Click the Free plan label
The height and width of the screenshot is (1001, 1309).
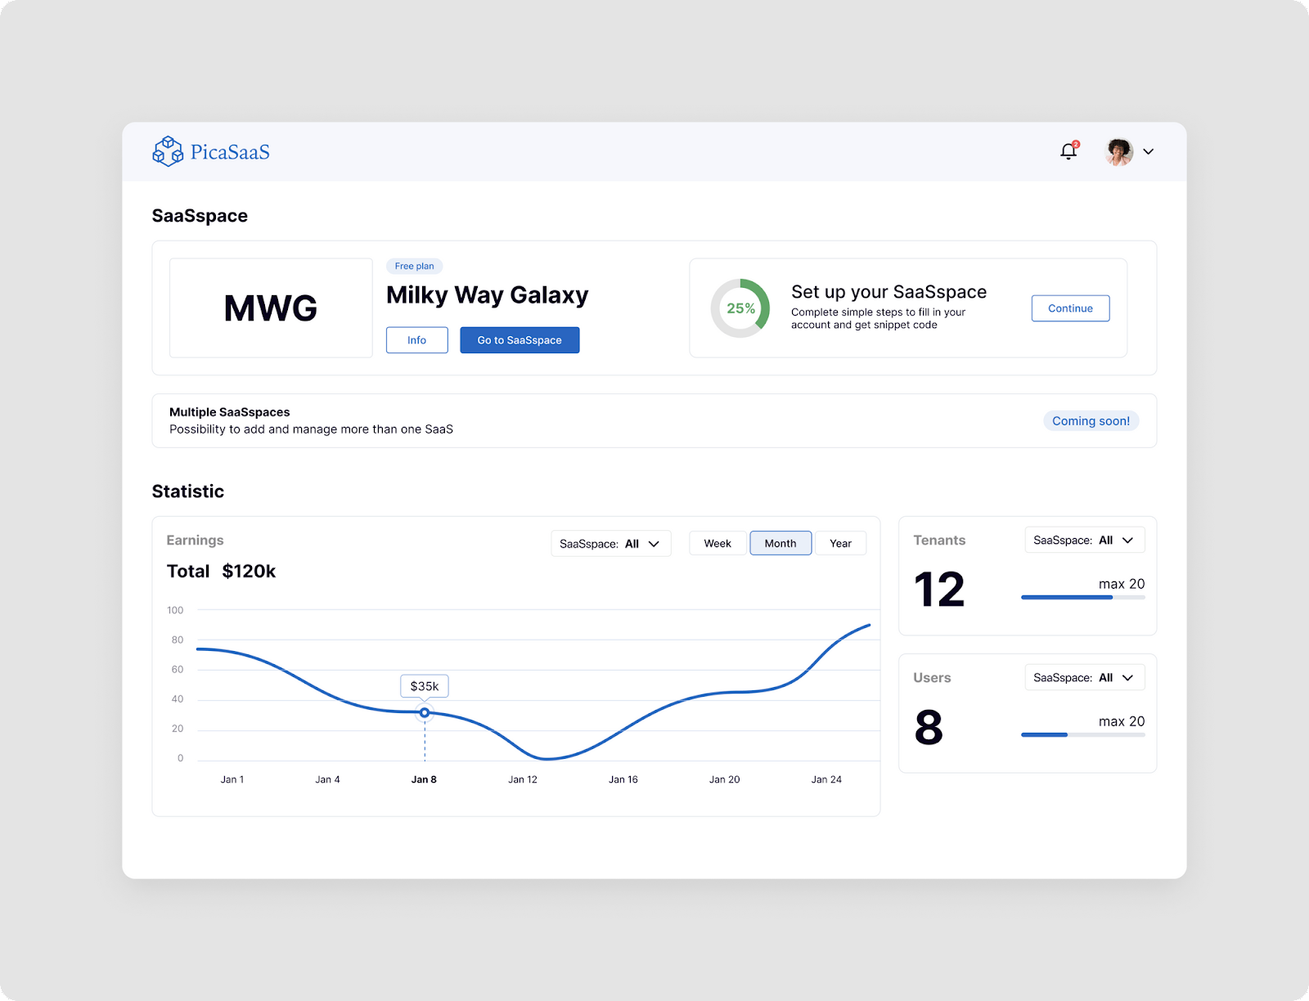(x=415, y=266)
